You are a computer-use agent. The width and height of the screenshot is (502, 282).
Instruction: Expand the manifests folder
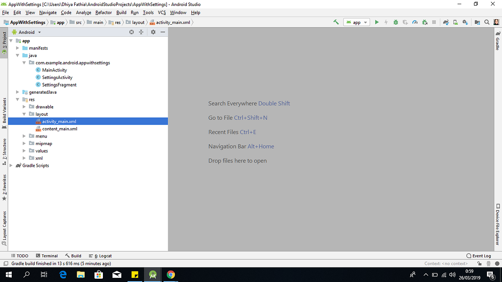click(x=17, y=48)
